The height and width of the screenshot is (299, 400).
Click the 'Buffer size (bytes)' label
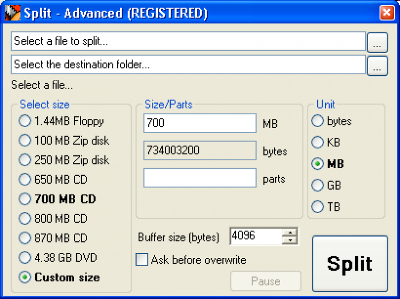click(178, 238)
